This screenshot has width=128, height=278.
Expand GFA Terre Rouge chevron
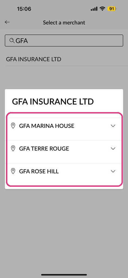coord(113,149)
